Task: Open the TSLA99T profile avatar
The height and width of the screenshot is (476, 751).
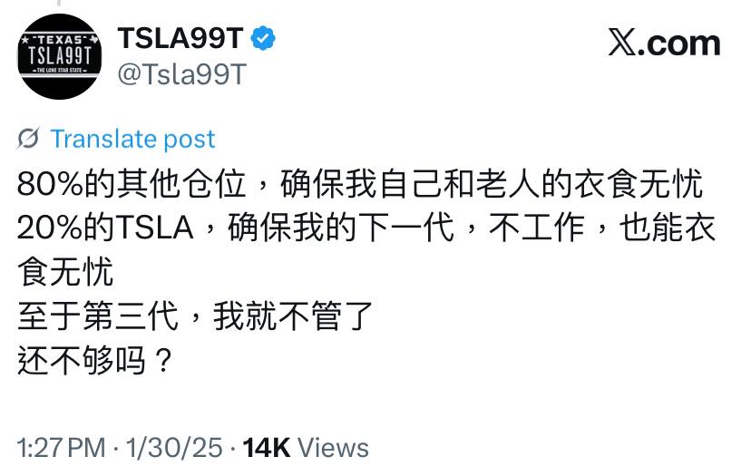Action: (x=60, y=56)
